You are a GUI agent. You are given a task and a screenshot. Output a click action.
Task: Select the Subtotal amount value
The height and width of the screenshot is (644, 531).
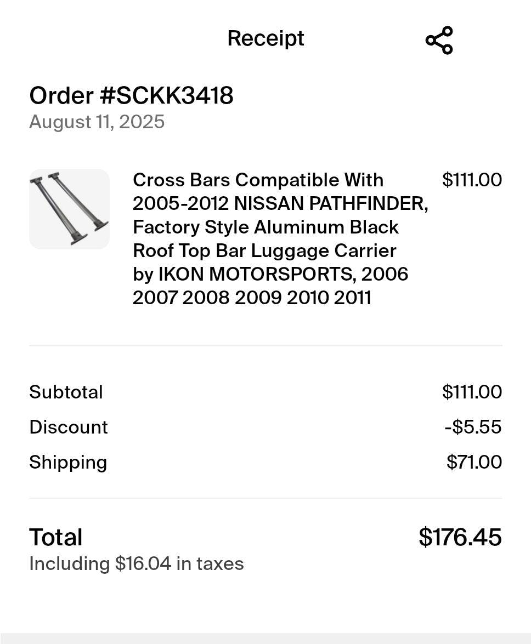click(472, 392)
